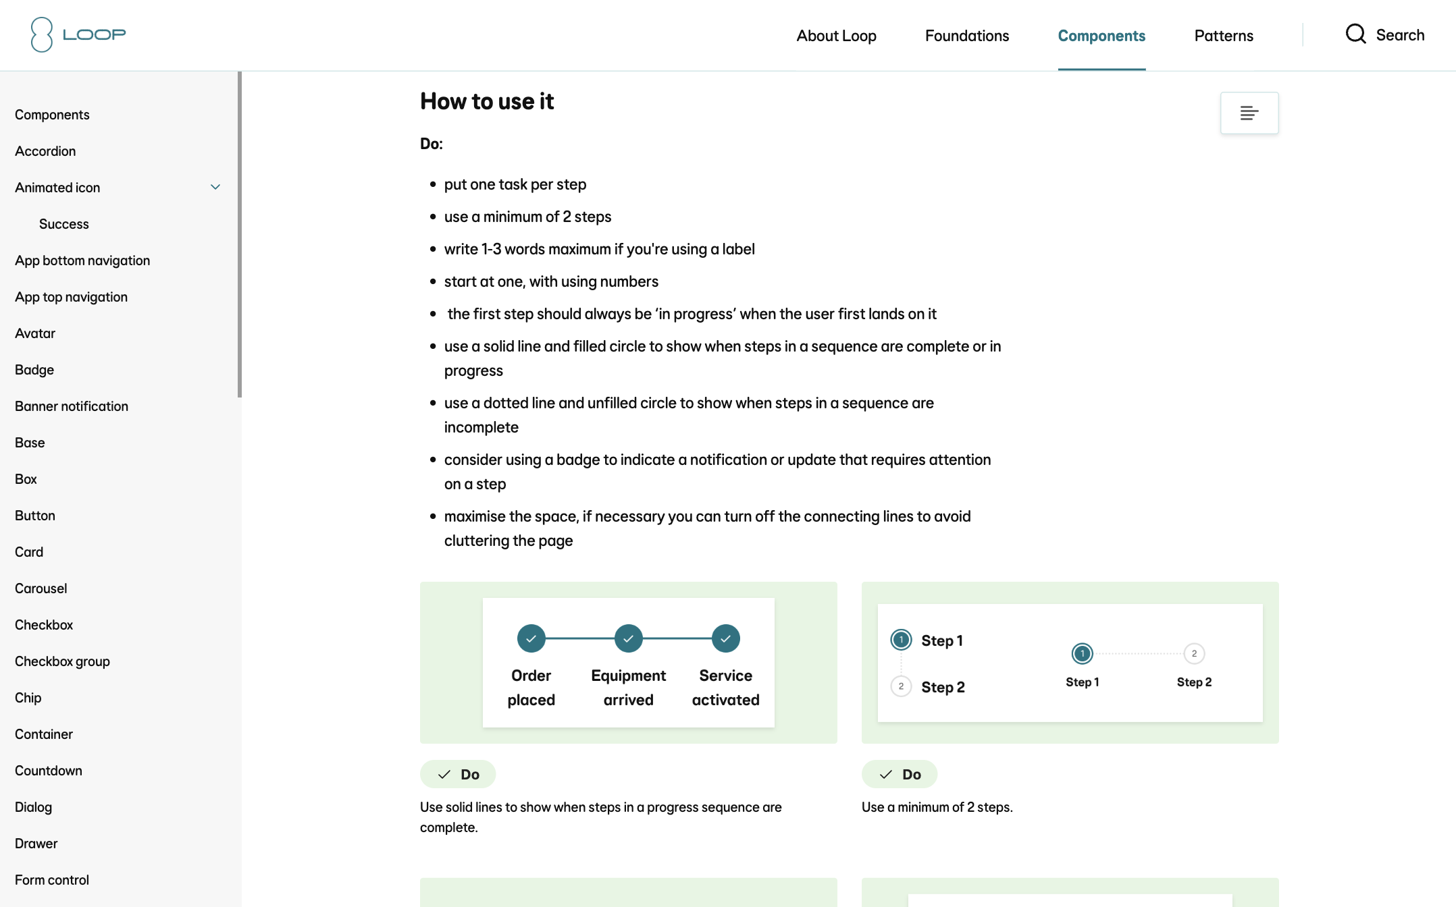1456x907 pixels.
Task: Click the Order placed checkmark step circle
Action: tap(531, 638)
